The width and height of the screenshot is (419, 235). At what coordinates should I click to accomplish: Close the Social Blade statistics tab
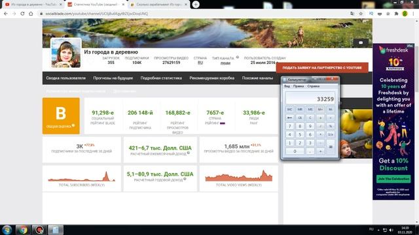(123, 5)
